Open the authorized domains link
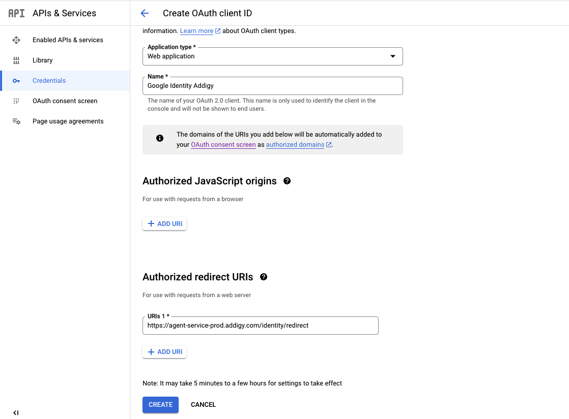The image size is (569, 419). click(295, 145)
